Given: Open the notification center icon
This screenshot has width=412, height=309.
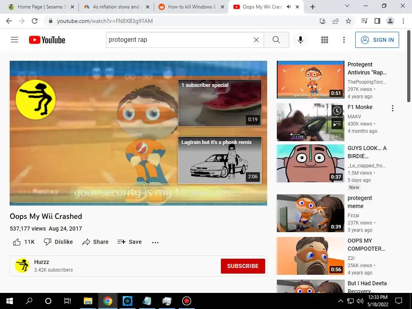Looking at the screenshot, I should (399, 301).
